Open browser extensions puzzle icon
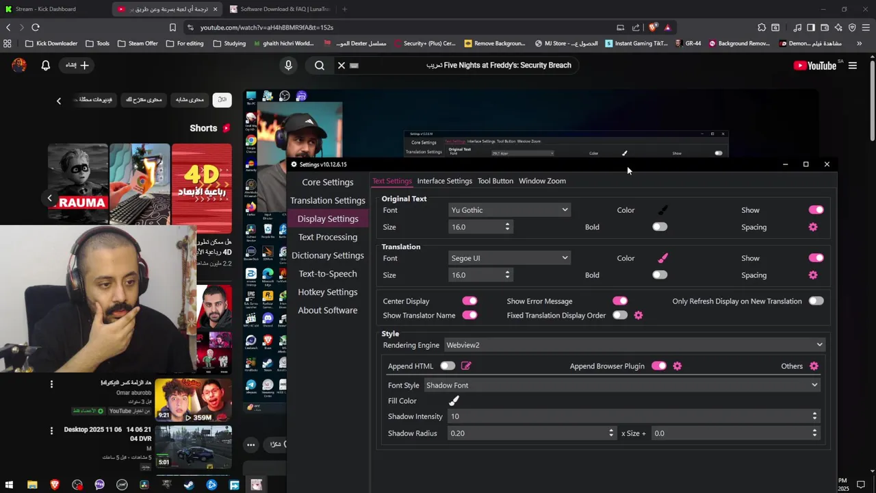 [762, 27]
